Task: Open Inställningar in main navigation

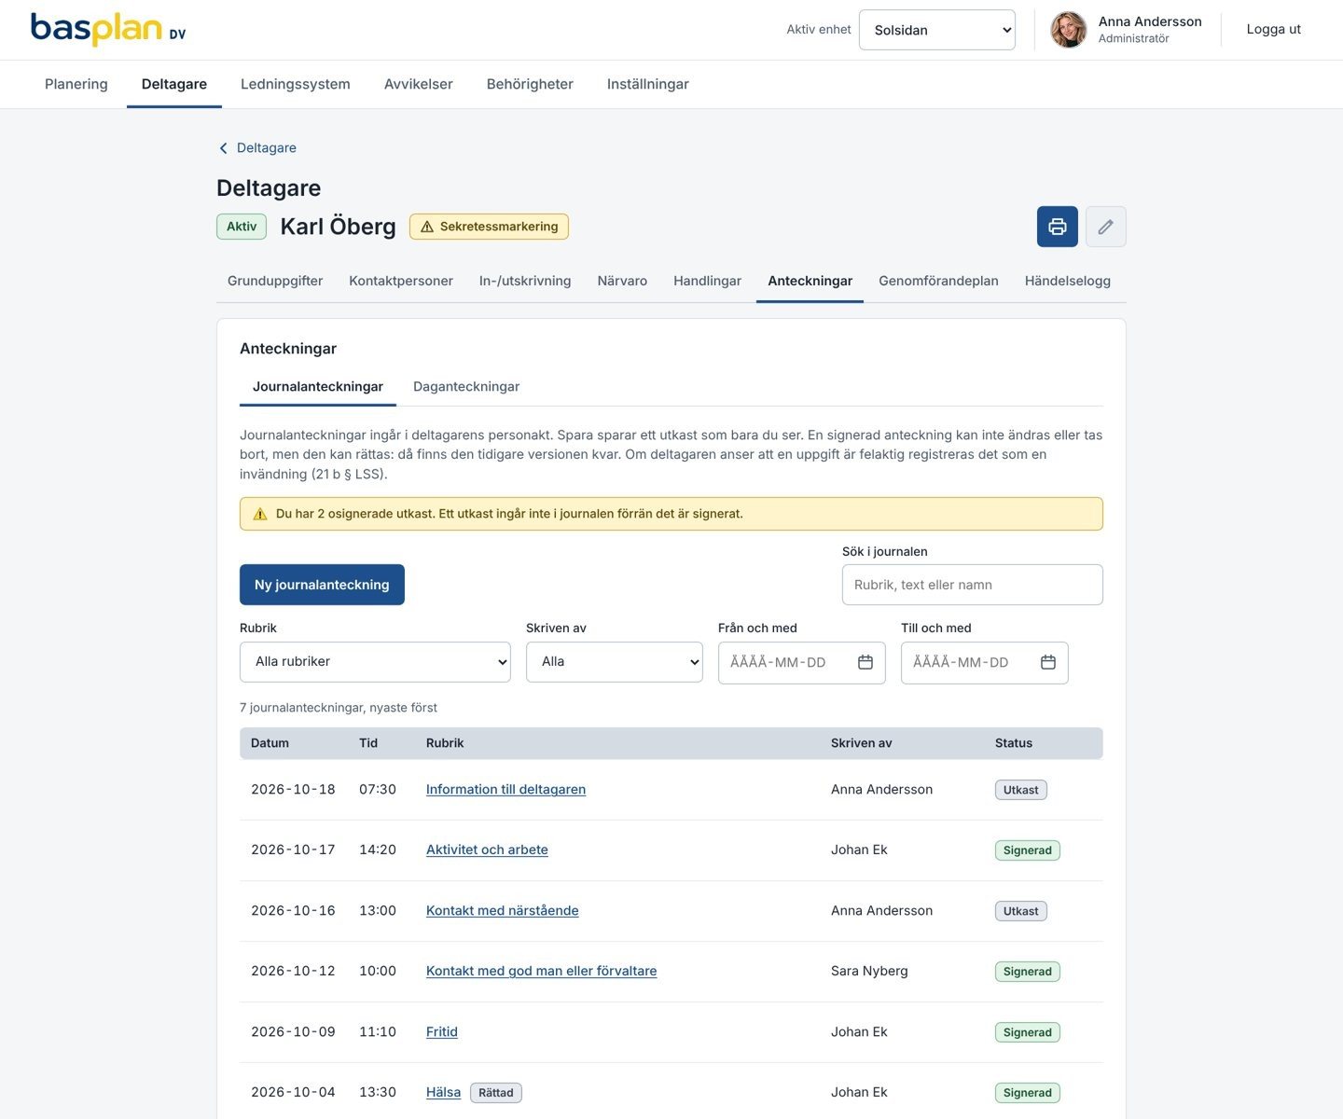Action: (648, 84)
